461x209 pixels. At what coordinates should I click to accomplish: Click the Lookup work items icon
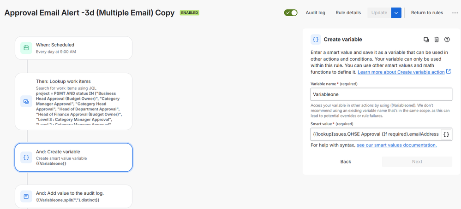pos(26,102)
